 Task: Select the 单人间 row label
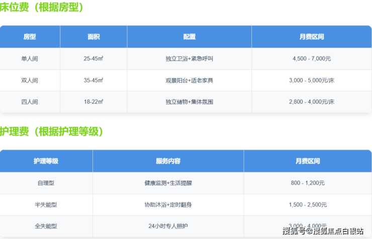[x=30, y=59]
